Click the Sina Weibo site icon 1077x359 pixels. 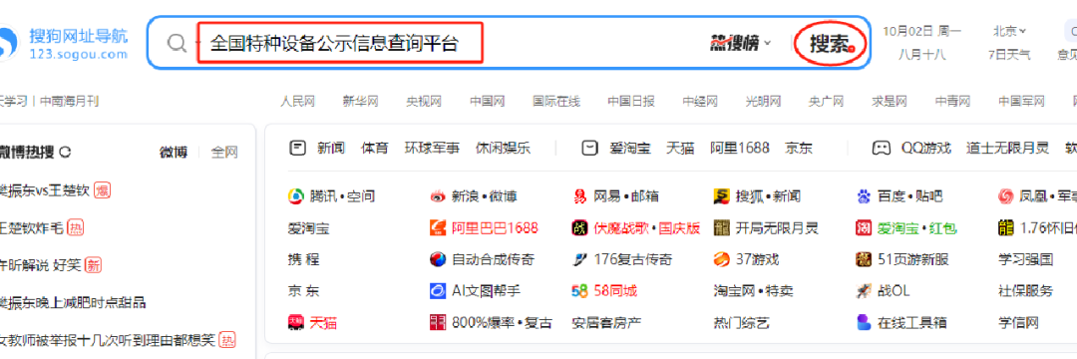438,196
